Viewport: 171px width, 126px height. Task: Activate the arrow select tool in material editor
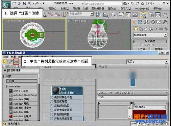[5, 62]
